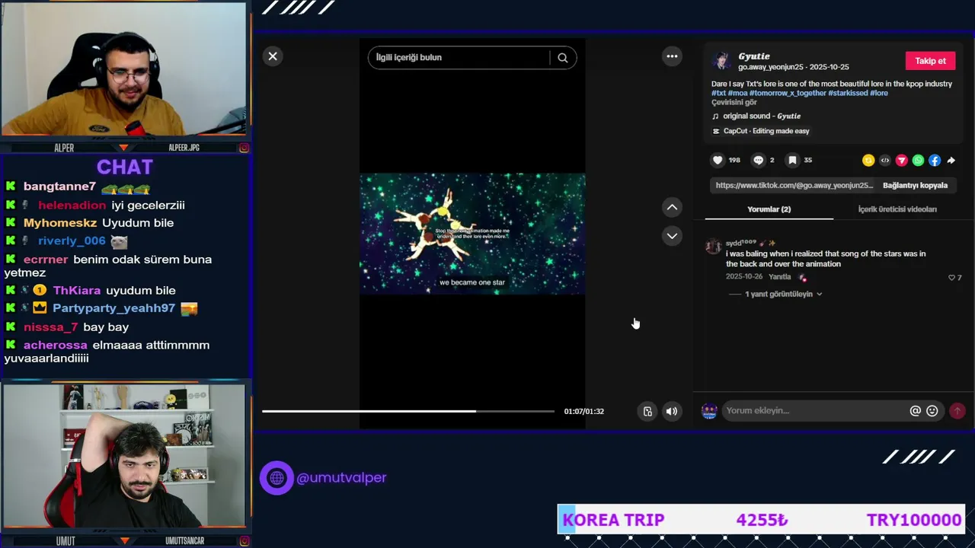Click "Çevirisini gör" to see translation
Viewport: 975px width, 548px height.
[734, 102]
